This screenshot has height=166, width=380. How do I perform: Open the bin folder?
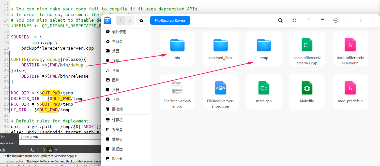pyautogui.click(x=177, y=49)
